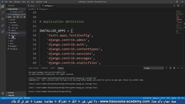The image size is (185, 104).
Task: Open the Go menu
Action: [28, 2]
